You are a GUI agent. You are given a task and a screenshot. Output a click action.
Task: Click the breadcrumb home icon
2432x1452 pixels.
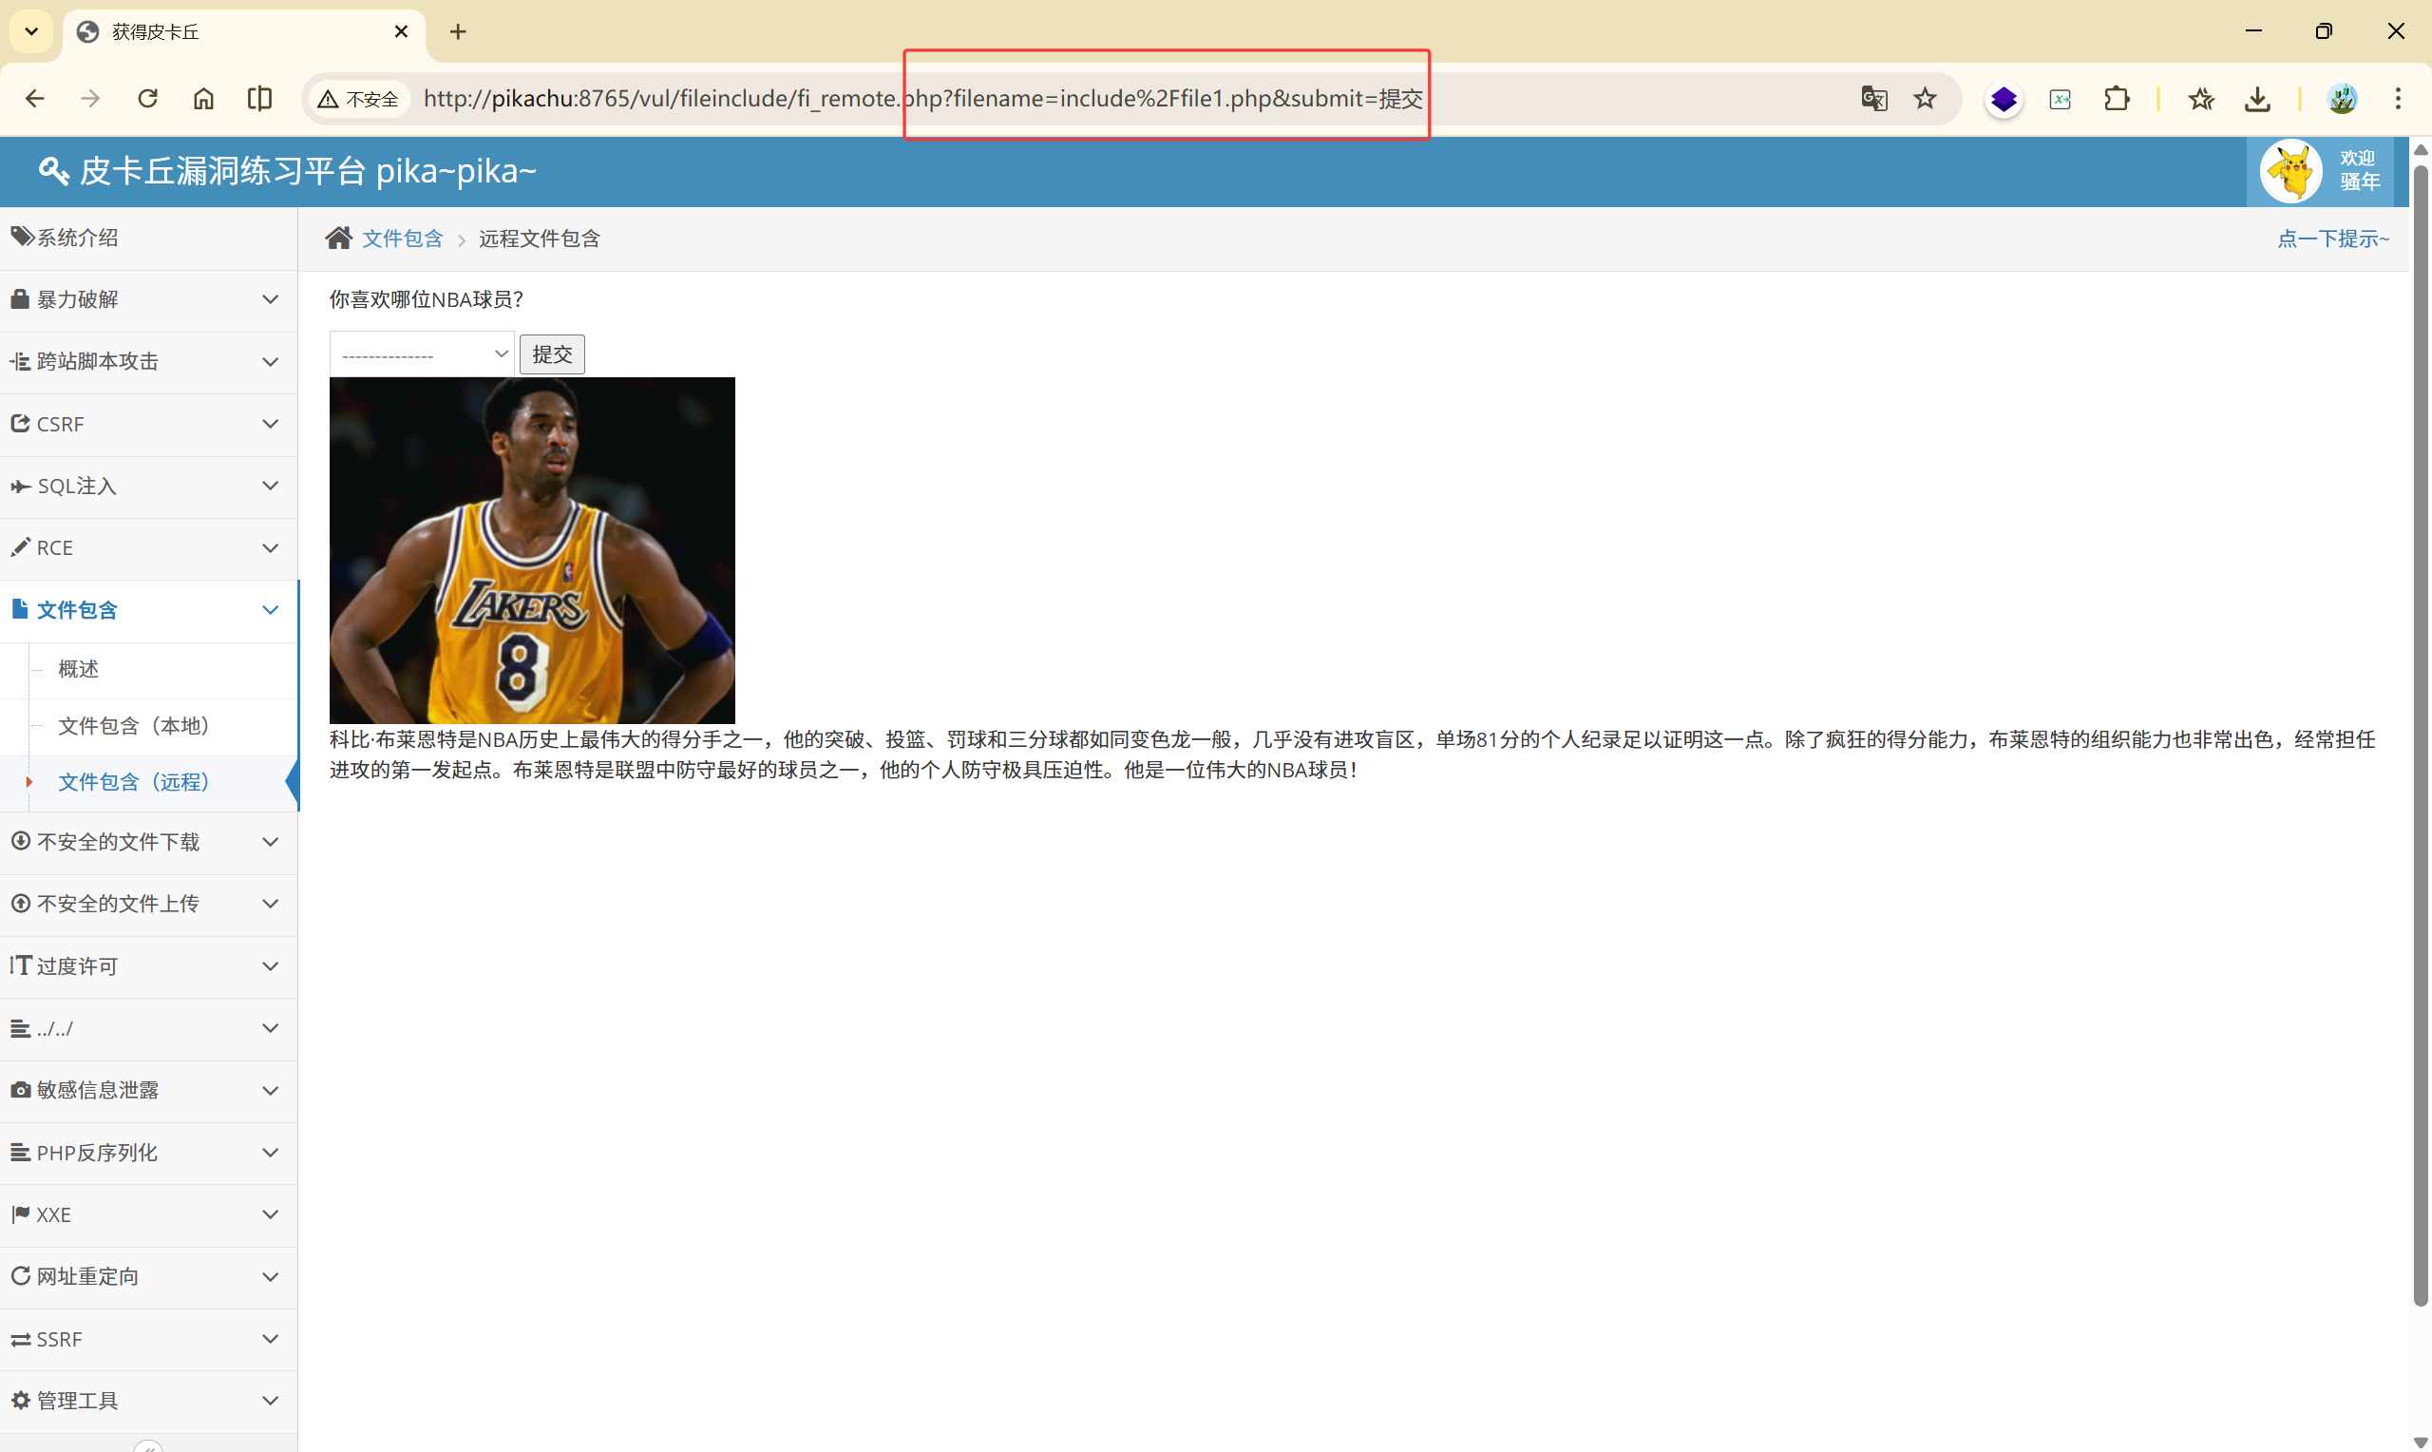point(338,239)
